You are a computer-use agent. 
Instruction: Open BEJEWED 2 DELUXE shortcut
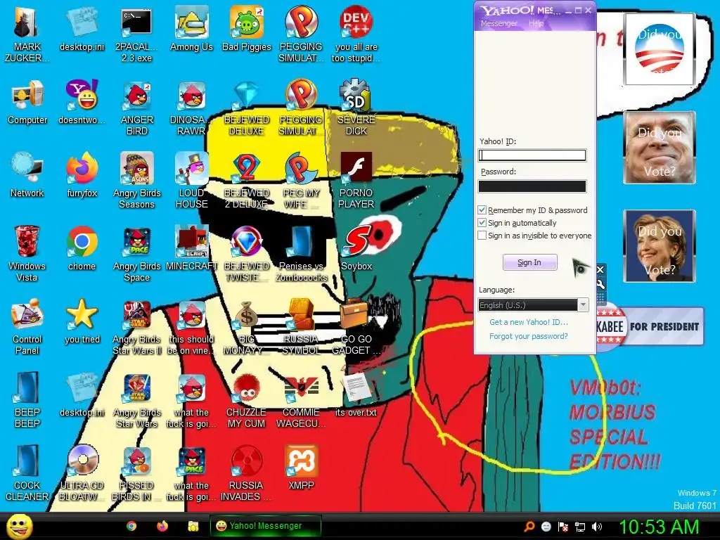click(x=247, y=181)
